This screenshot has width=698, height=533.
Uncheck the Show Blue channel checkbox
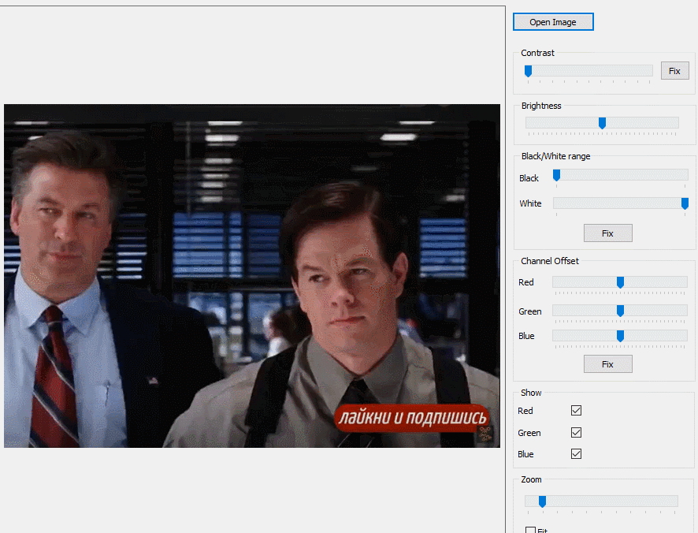pyautogui.click(x=576, y=453)
